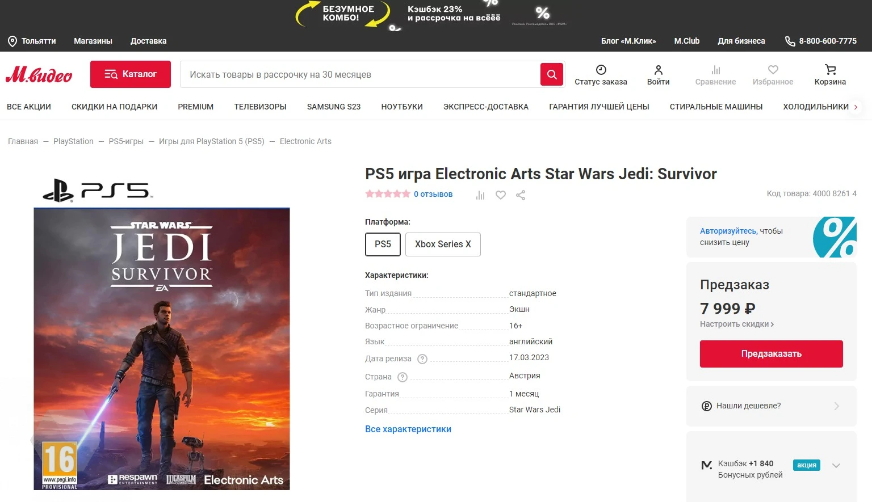
Task: Click Авторизуйтесь link
Action: 728,231
